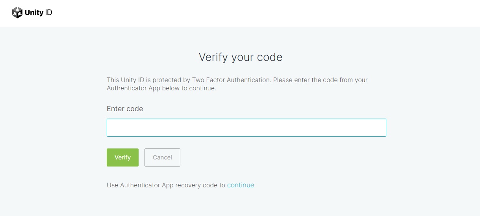
Task: Return home via Unity ID header logo
Action: click(32, 13)
